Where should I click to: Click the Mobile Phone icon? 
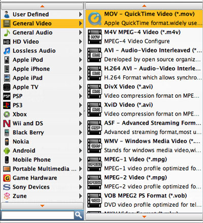(7, 160)
